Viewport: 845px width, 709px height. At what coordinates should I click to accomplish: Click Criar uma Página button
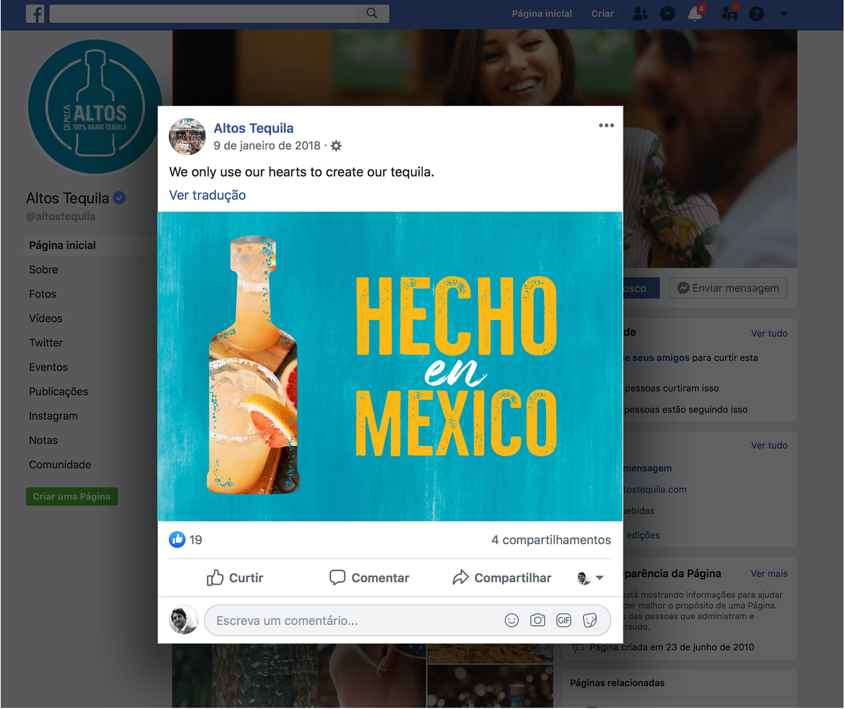pyautogui.click(x=72, y=497)
